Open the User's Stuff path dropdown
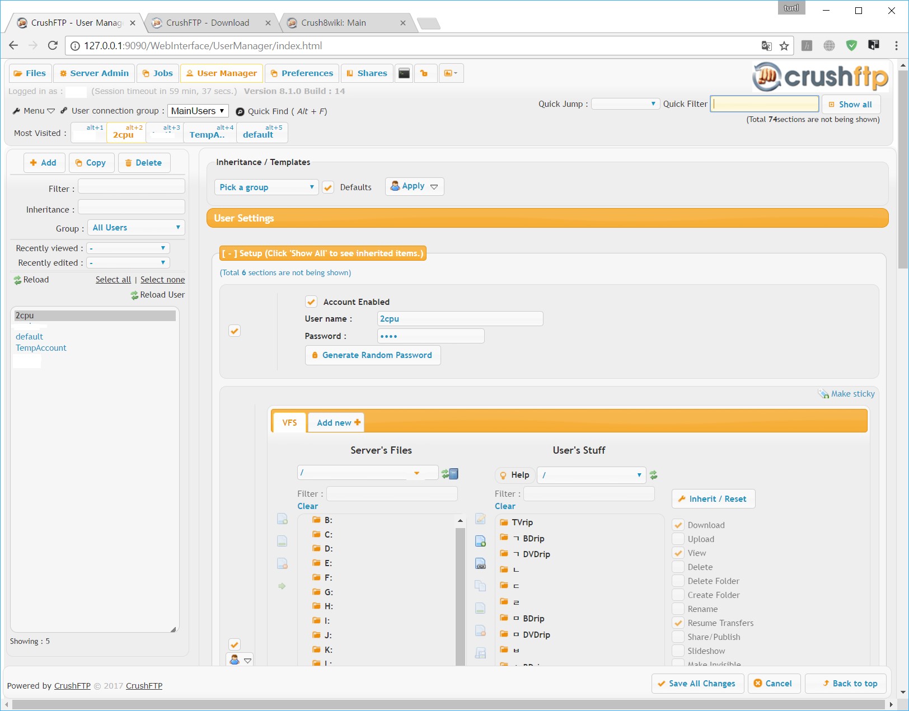Image resolution: width=909 pixels, height=711 pixels. click(591, 475)
